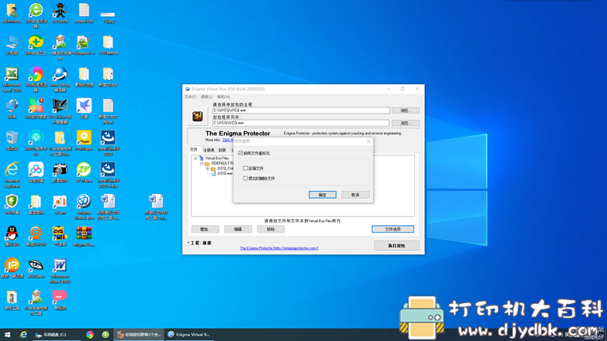Click the 执行封包 button
This screenshot has width=607, height=341.
pos(396,246)
